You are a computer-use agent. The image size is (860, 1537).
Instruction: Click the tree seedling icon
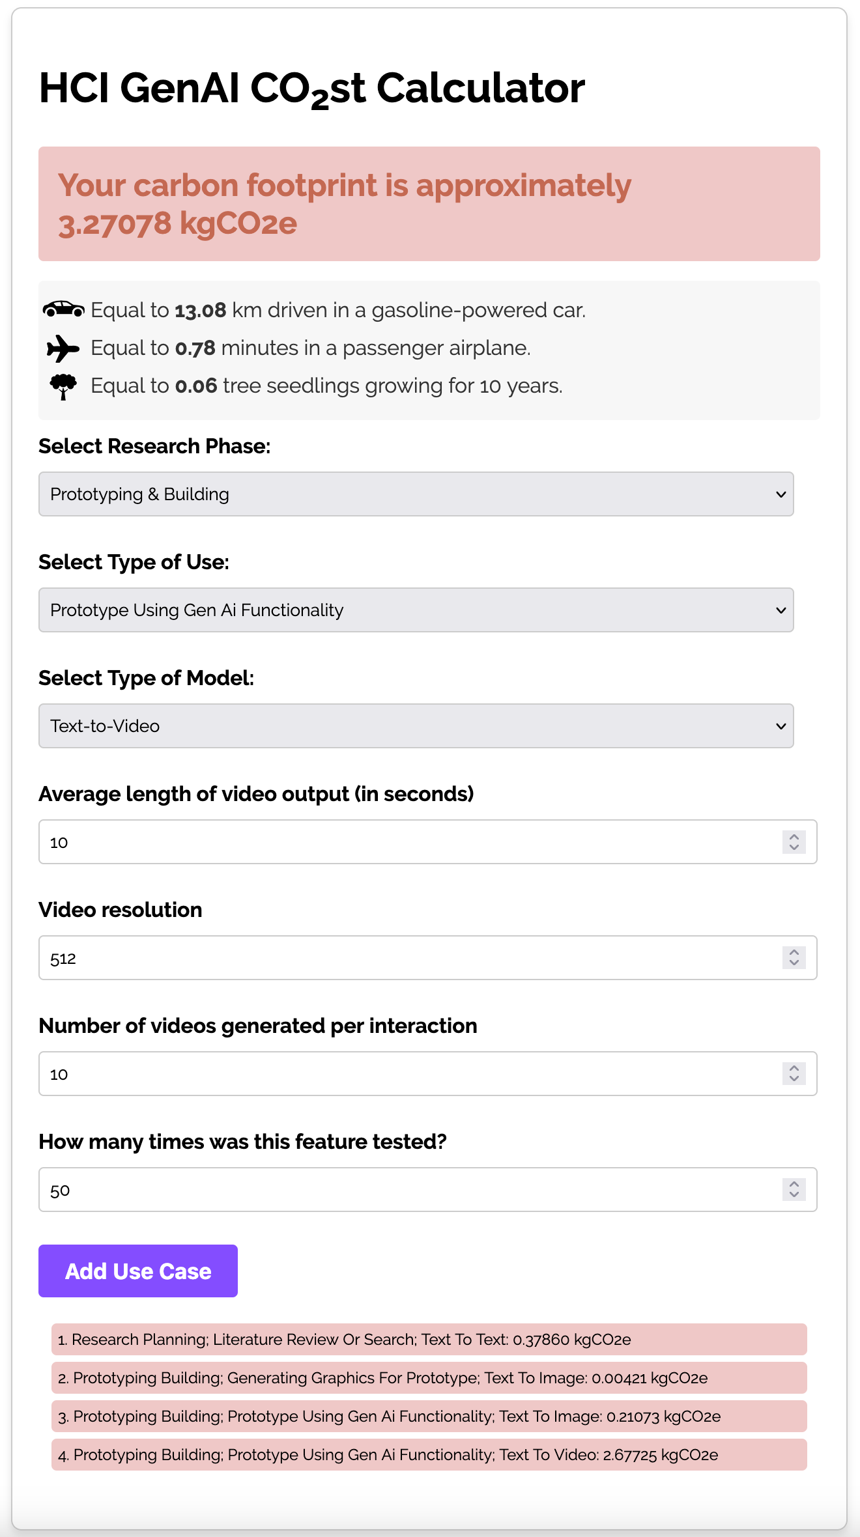[63, 386]
